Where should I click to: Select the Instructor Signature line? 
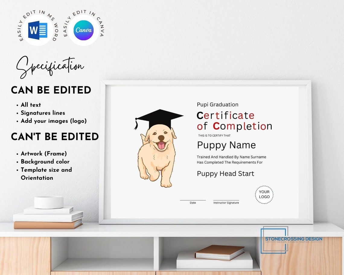click(226, 201)
